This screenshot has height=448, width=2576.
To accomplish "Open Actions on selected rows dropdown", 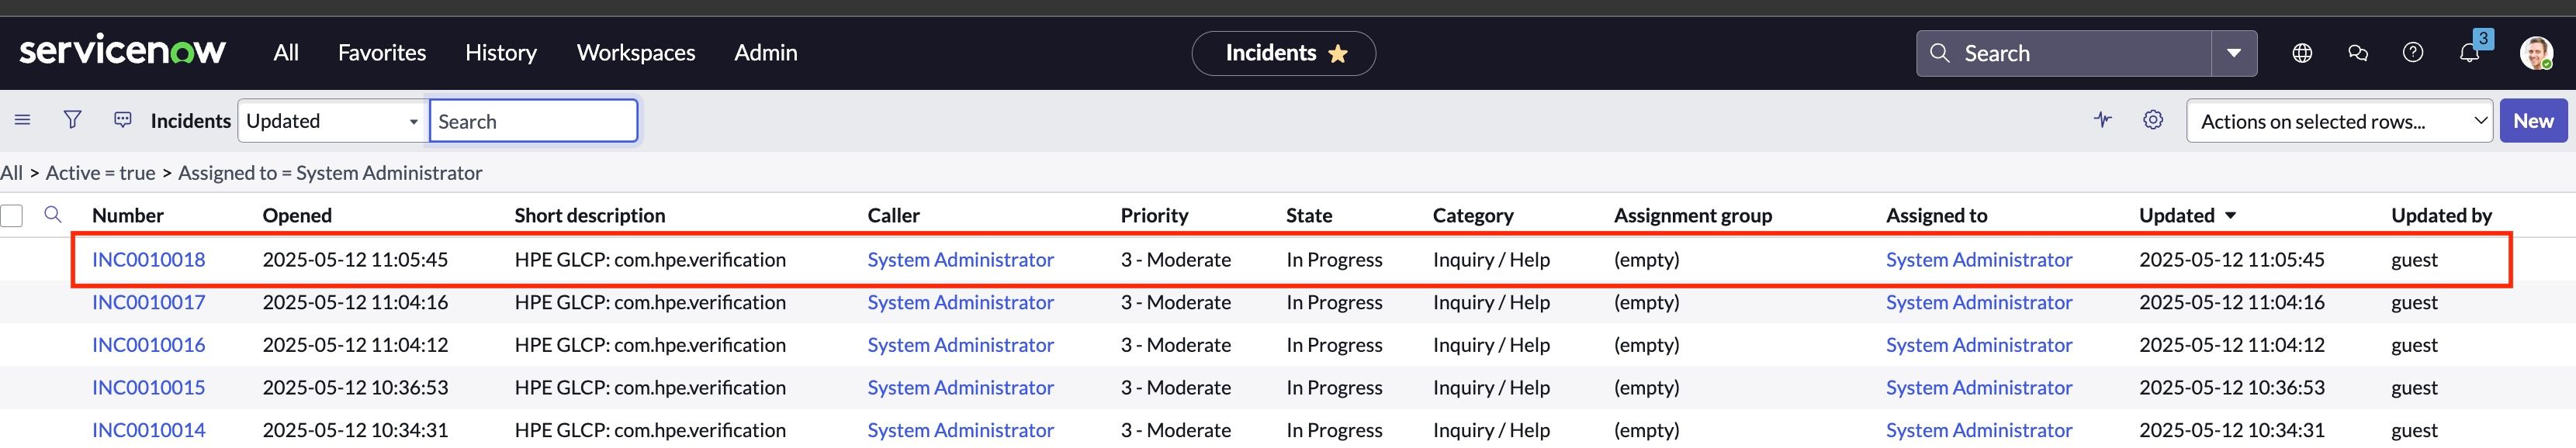I will click(2339, 121).
